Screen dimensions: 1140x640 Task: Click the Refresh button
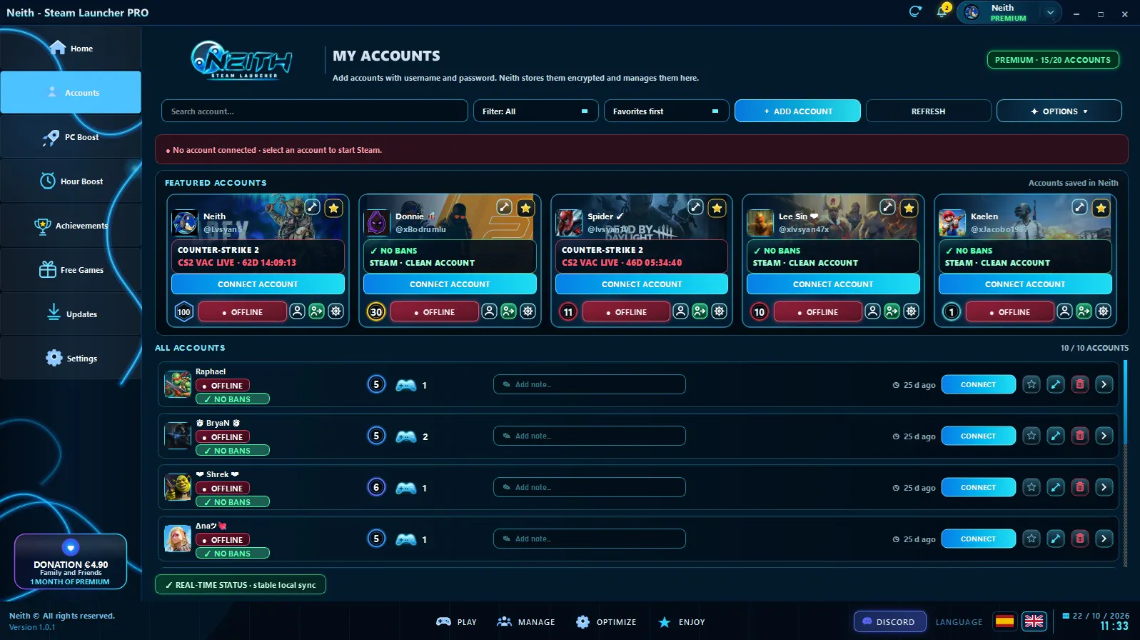tap(928, 111)
